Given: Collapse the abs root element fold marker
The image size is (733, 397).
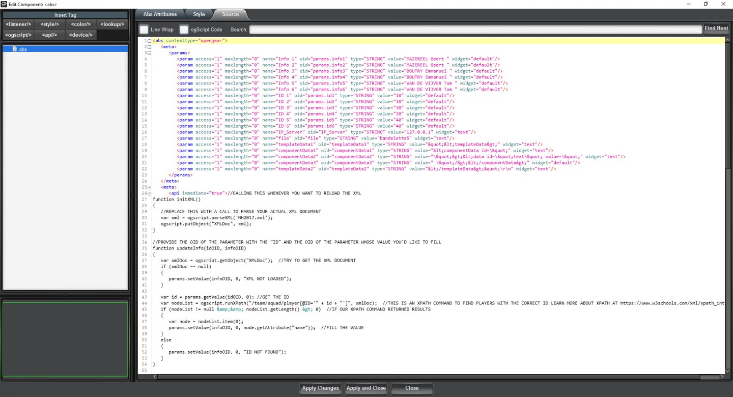Looking at the screenshot, I should 149,41.
